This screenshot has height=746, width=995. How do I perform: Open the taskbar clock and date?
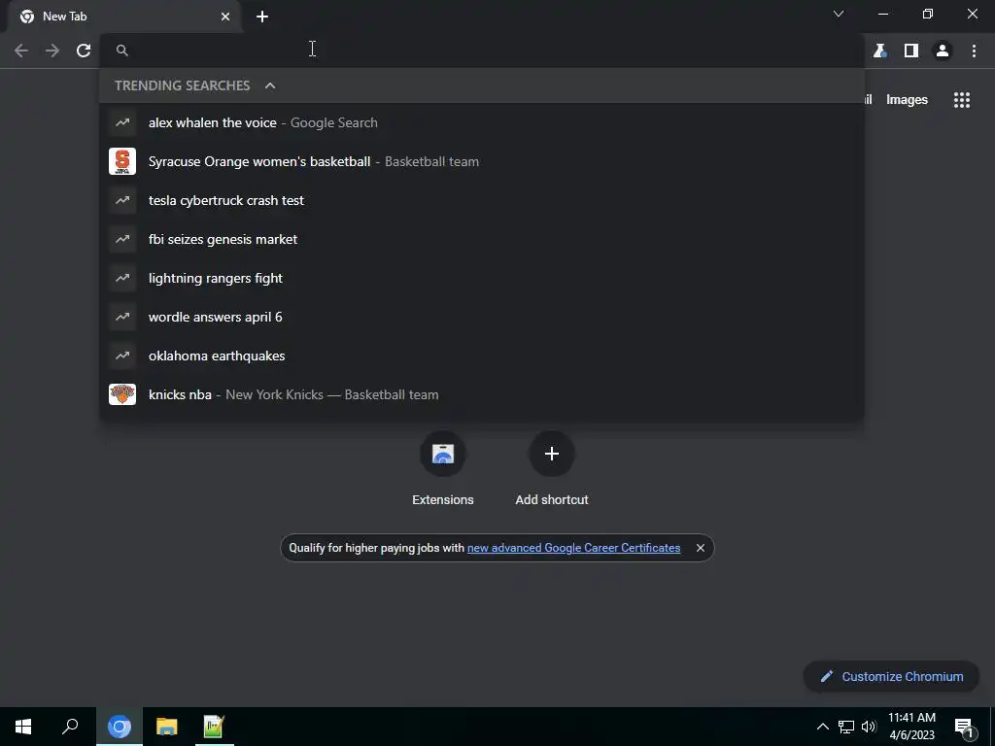(911, 727)
